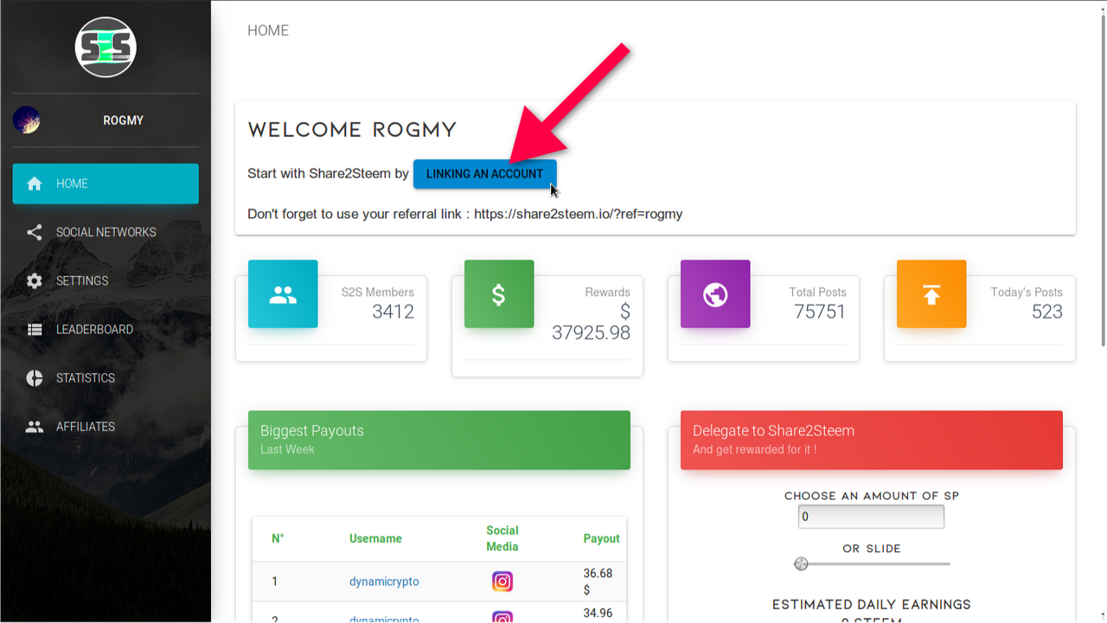This screenshot has height=623, width=1107.
Task: Open Social Networks in the sidebar
Action: click(106, 232)
